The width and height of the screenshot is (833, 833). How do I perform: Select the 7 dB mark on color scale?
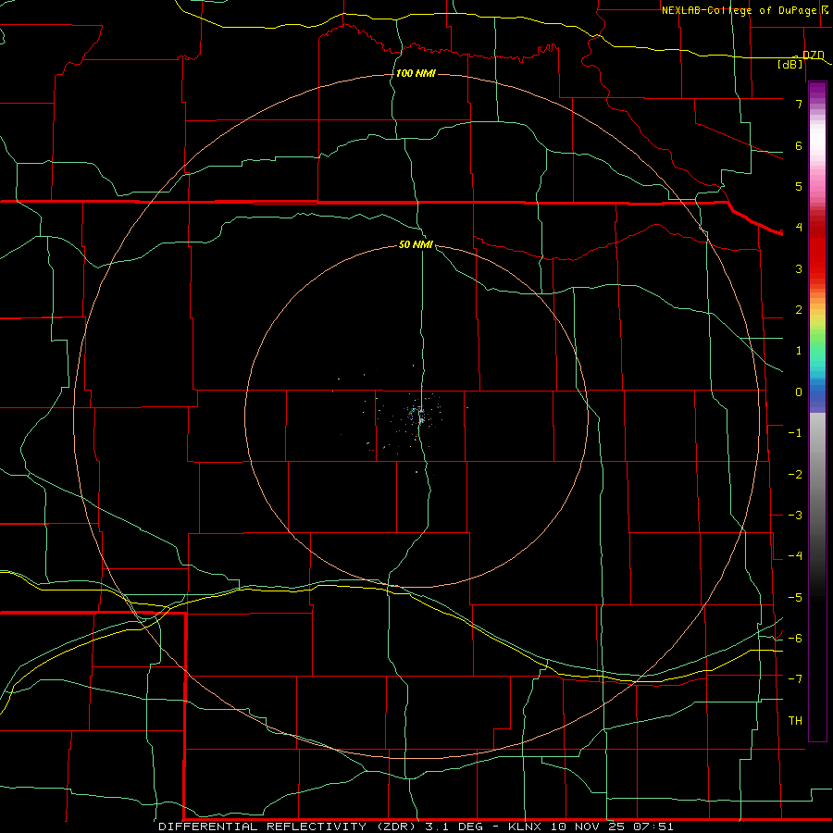point(799,104)
